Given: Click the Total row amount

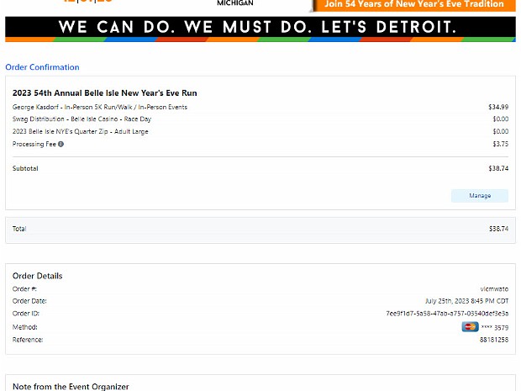Looking at the screenshot, I should 497,229.
